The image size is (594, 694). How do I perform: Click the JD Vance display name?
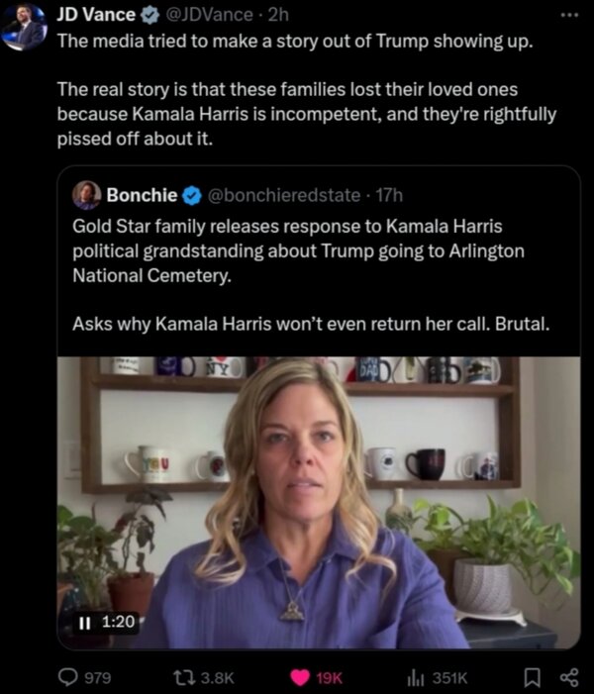[x=94, y=16]
